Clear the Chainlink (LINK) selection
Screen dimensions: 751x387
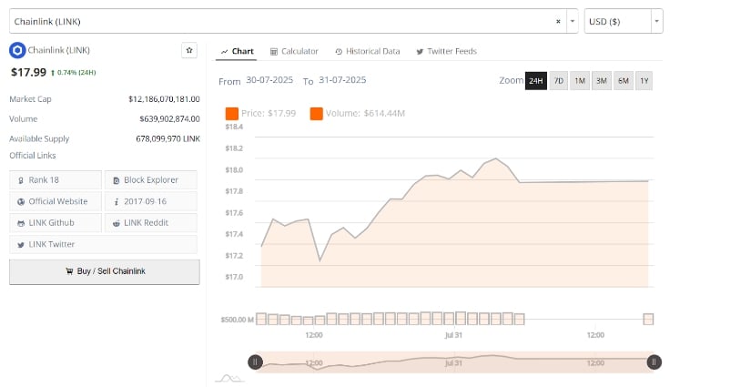(558, 22)
